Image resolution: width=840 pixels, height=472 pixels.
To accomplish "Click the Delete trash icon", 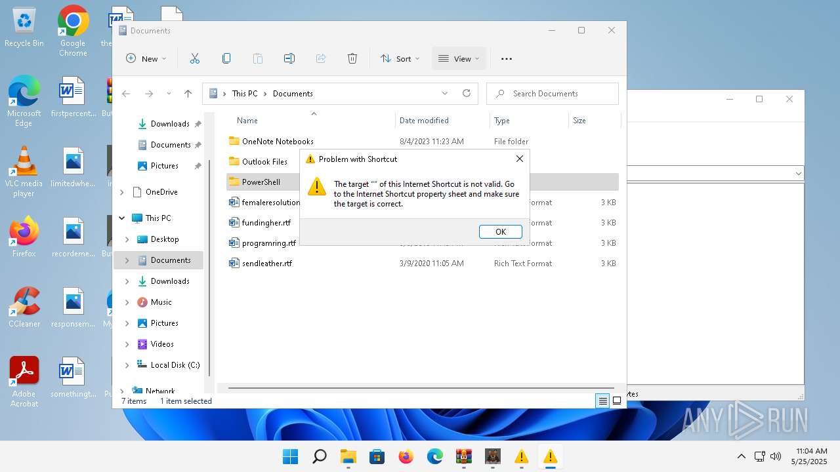I will [x=352, y=58].
